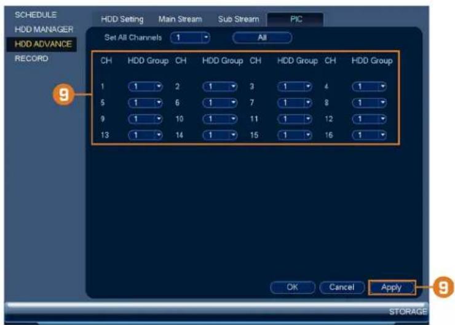Screen dimensions: 455x325
Task: Click the OK button
Action: point(293,288)
